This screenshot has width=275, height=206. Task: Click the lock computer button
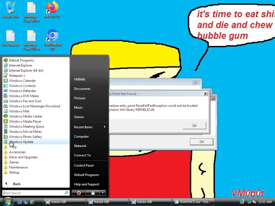[93, 193]
